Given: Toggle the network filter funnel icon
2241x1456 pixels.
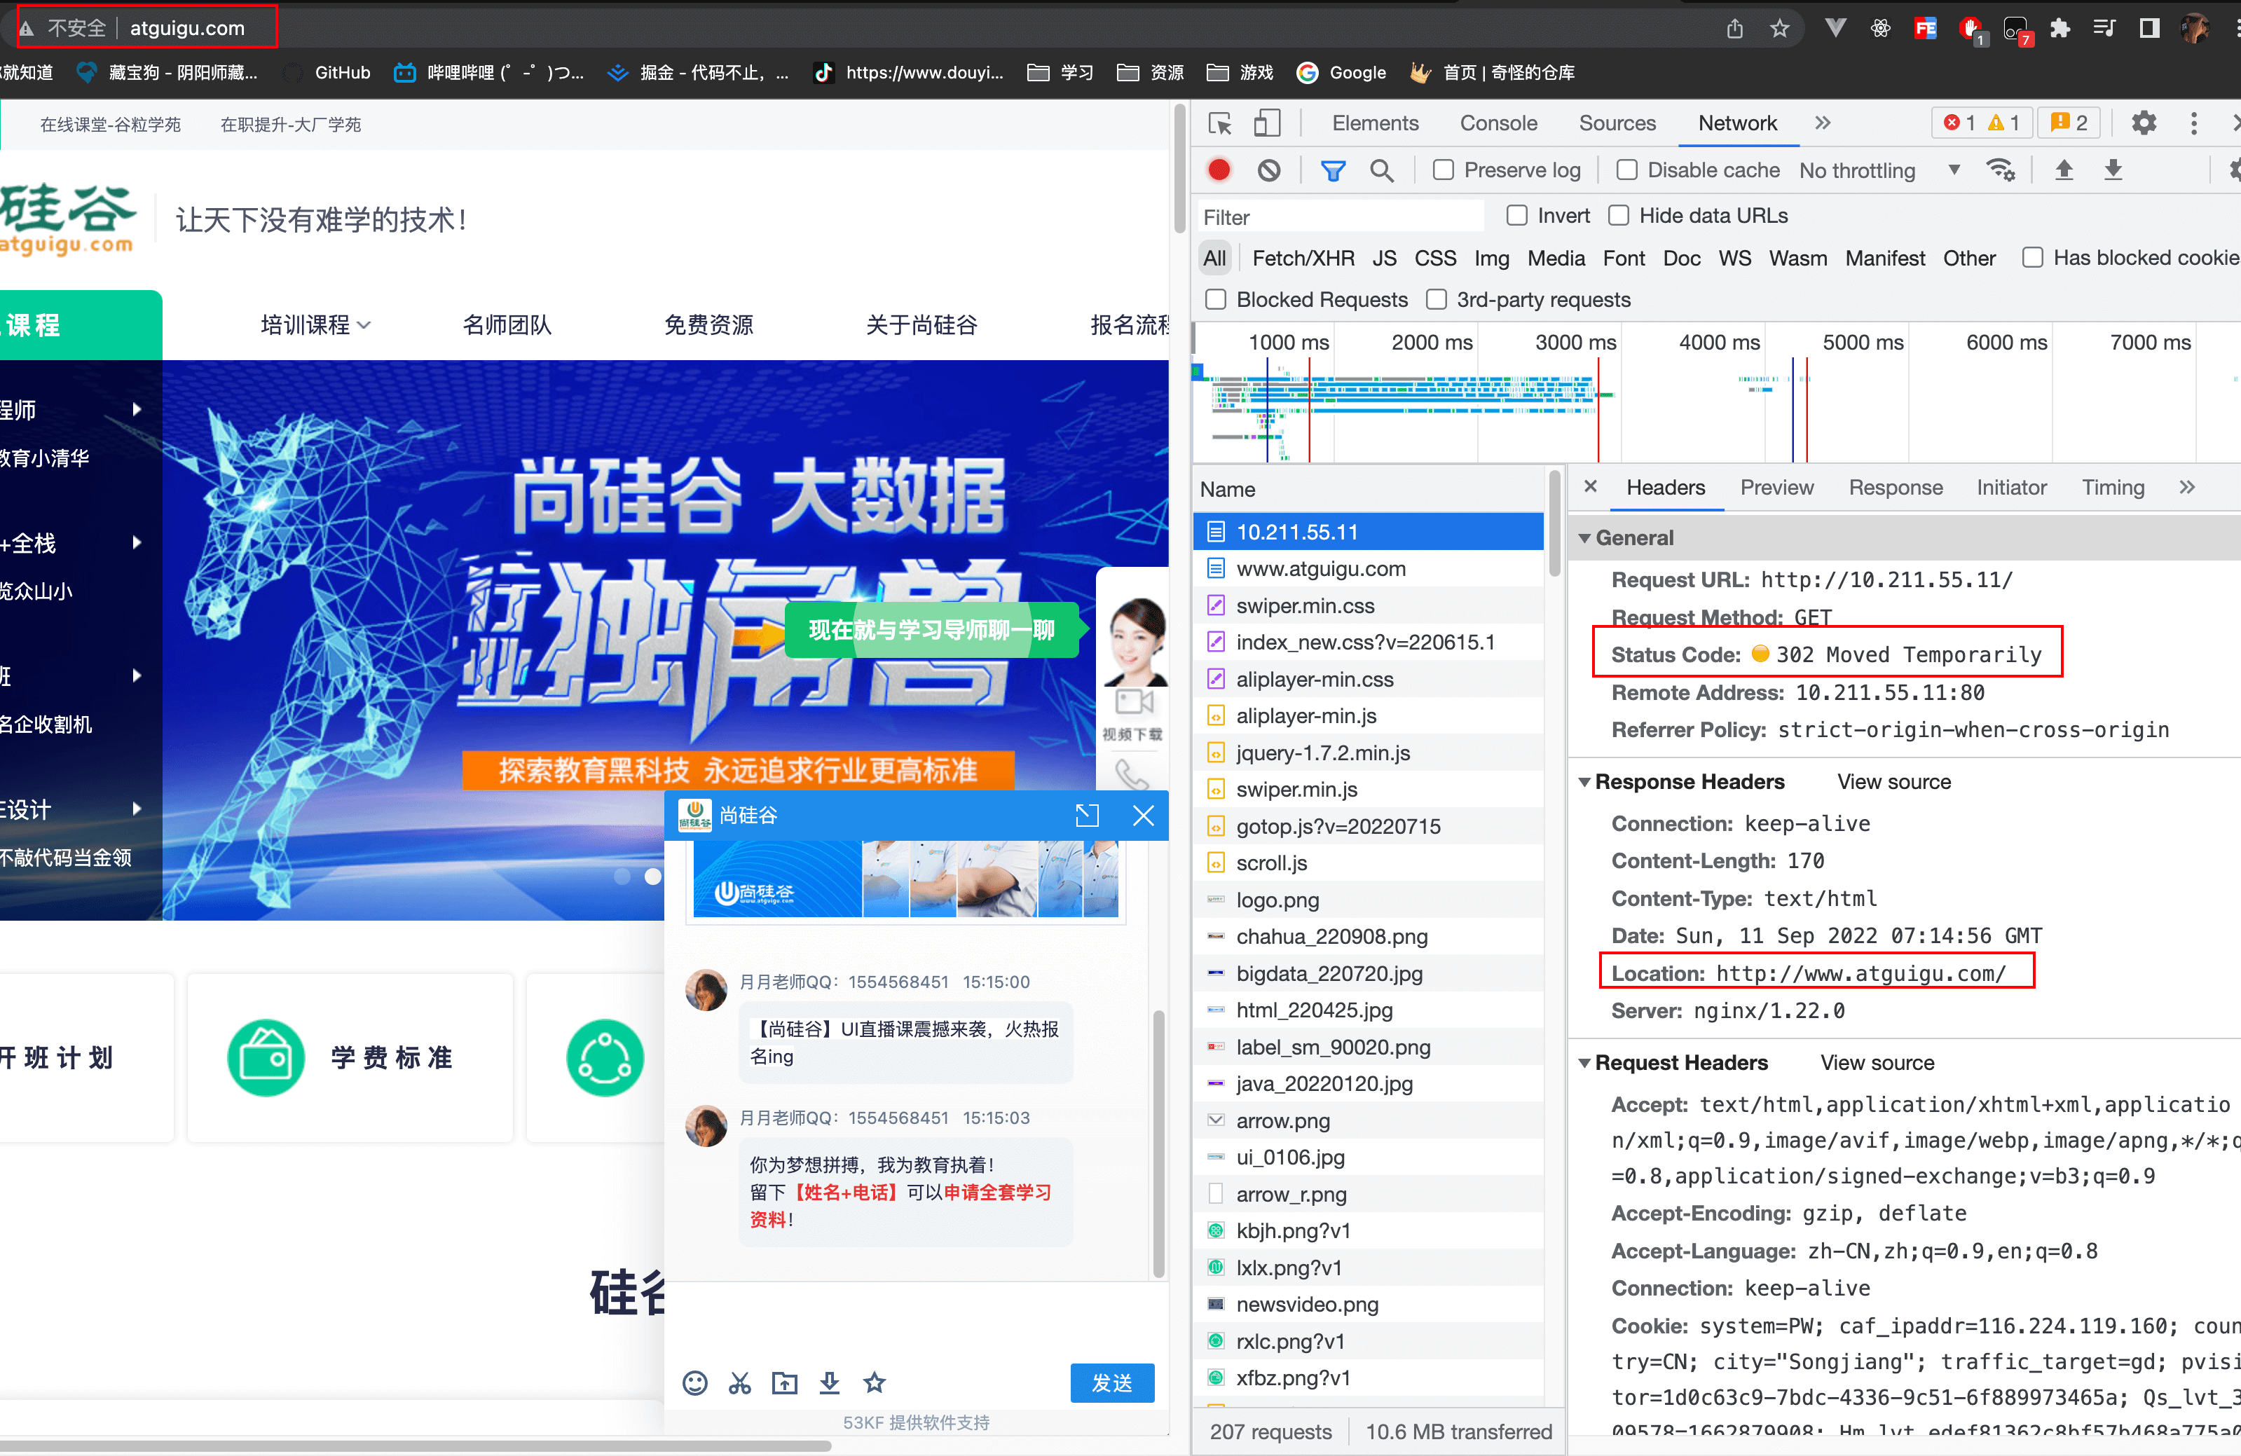Looking at the screenshot, I should tap(1332, 170).
